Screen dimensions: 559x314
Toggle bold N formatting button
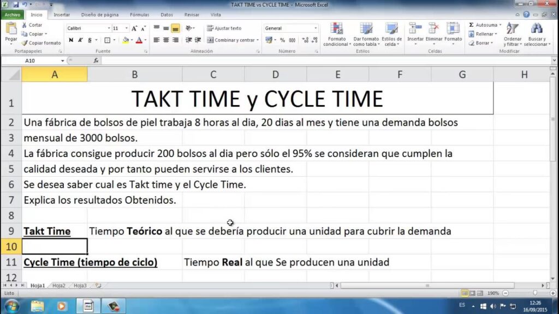pyautogui.click(x=71, y=40)
